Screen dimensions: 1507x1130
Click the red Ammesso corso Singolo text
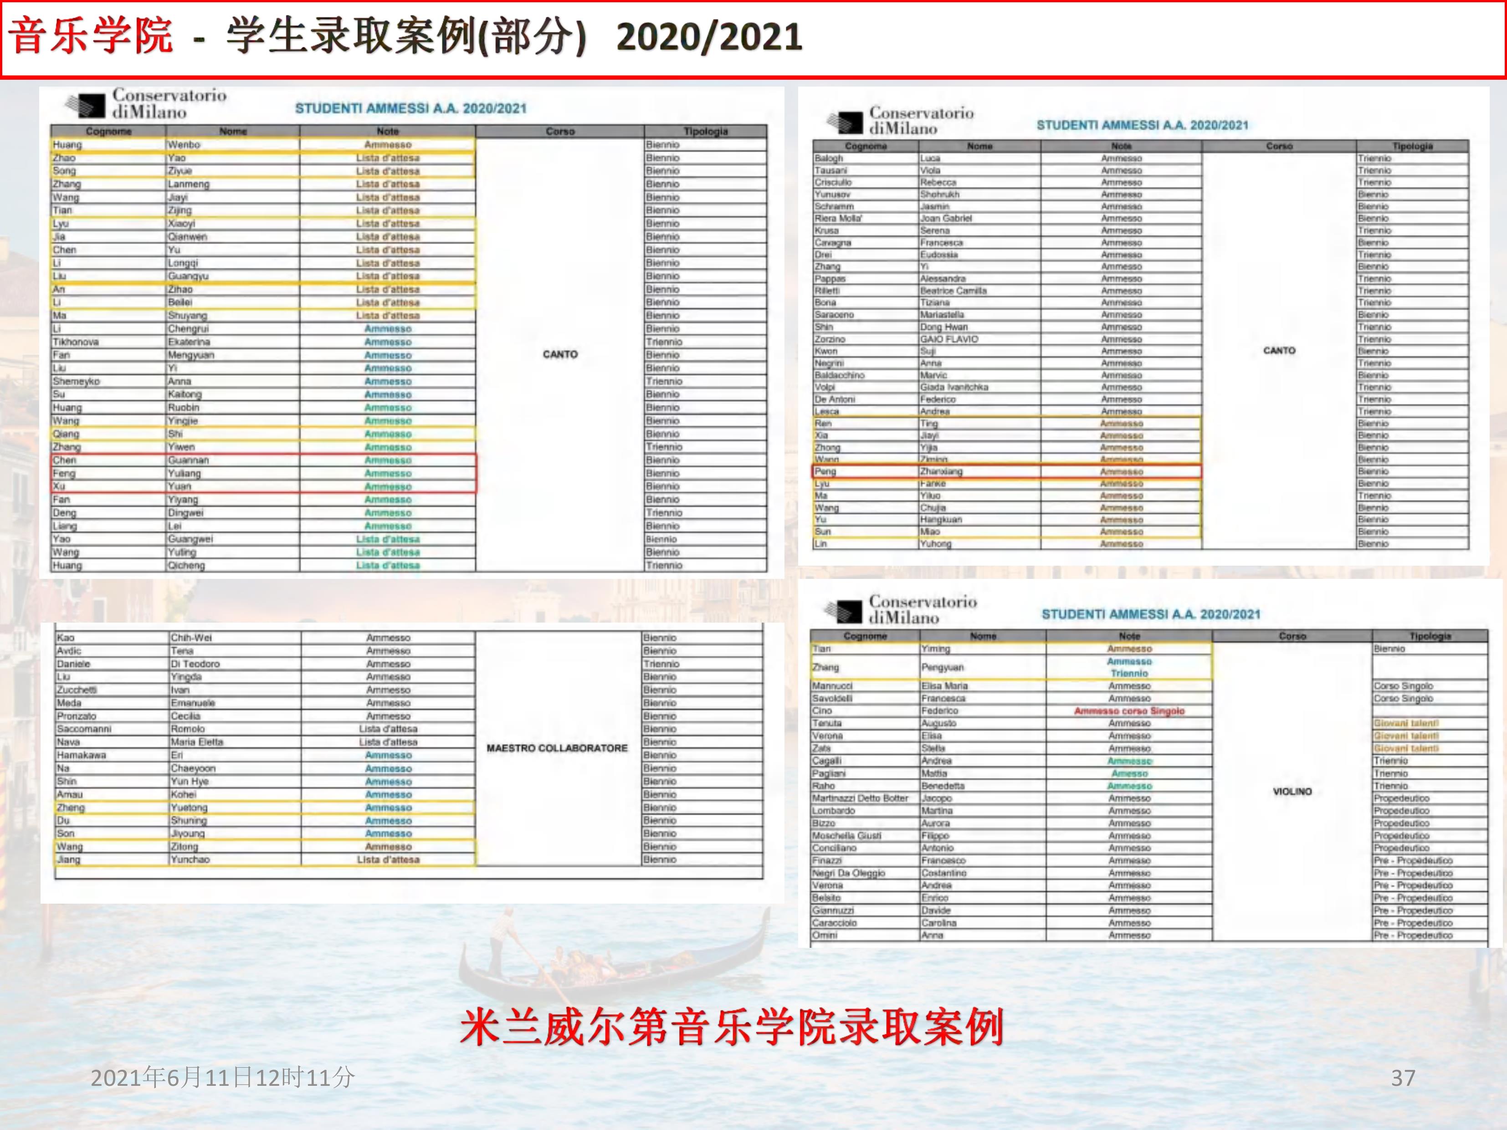click(x=1129, y=711)
